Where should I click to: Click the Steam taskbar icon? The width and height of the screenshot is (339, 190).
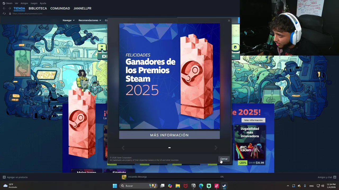[224, 186]
